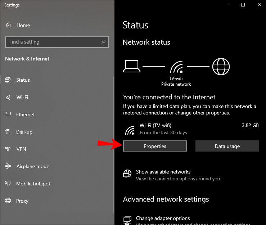
Task: Click the Wi-Fi (TV-wifi) connection icon
Action: click(x=130, y=130)
